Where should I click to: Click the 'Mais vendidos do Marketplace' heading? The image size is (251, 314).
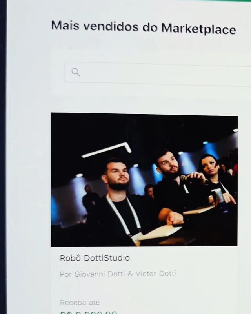[144, 27]
